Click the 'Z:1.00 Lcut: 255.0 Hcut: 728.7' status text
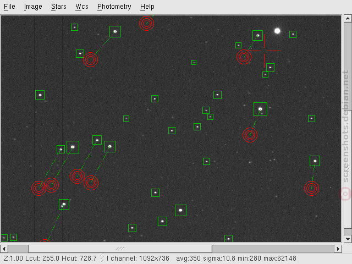 pos(50,258)
